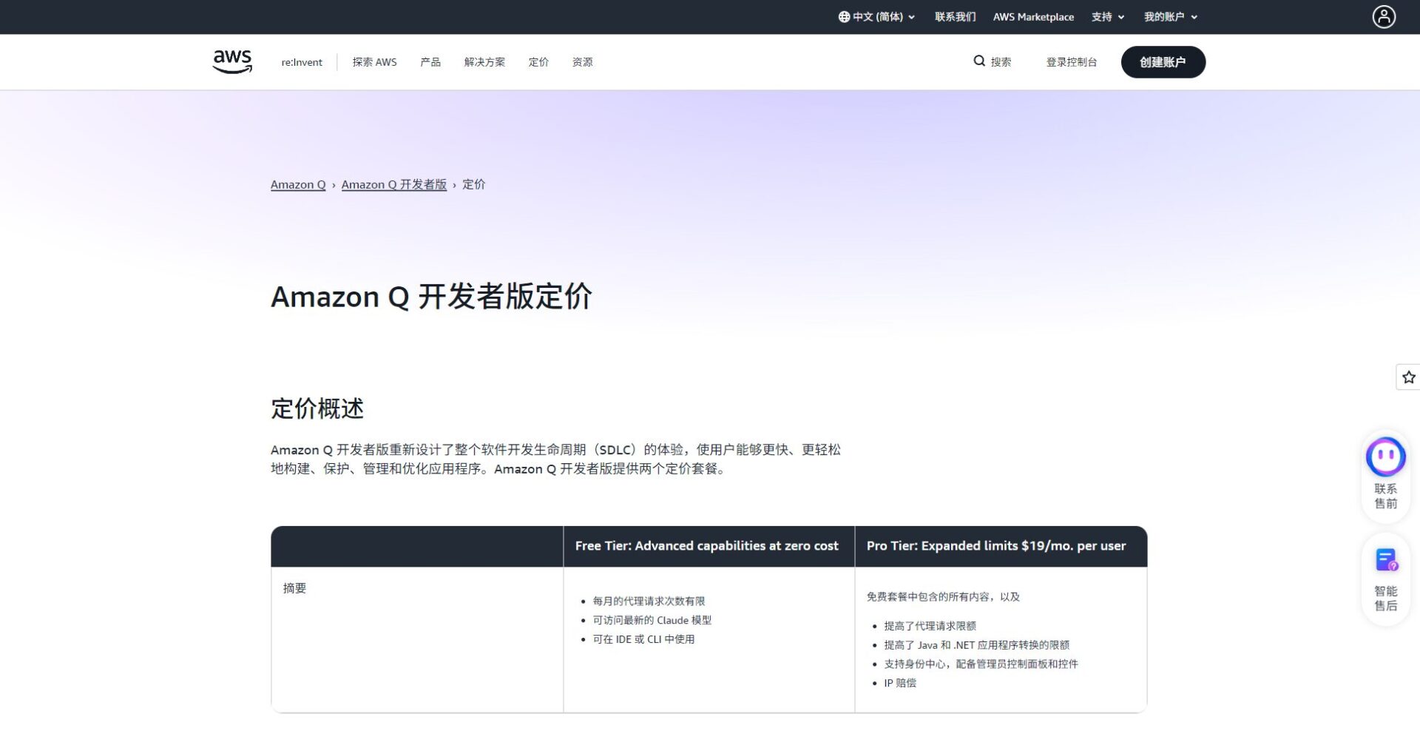Bookmark the page with the star icon
This screenshot has height=751, width=1420.
[1408, 377]
